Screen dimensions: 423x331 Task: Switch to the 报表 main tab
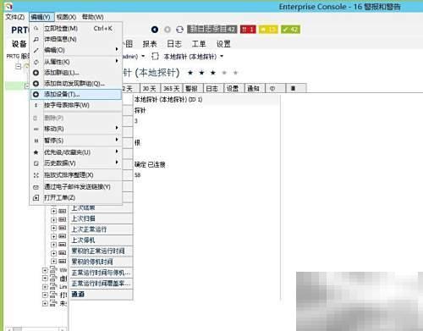tap(150, 44)
